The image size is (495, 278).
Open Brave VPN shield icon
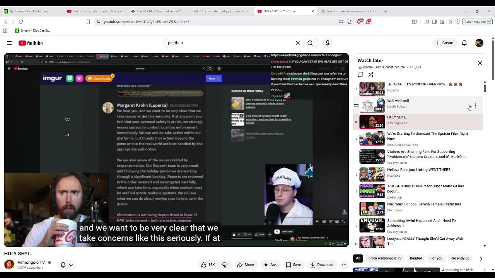(x=457, y=22)
